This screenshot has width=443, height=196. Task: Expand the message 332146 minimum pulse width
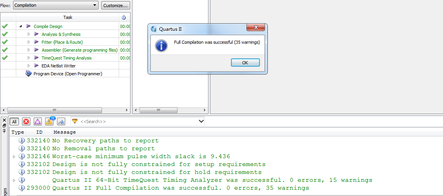click(14, 157)
